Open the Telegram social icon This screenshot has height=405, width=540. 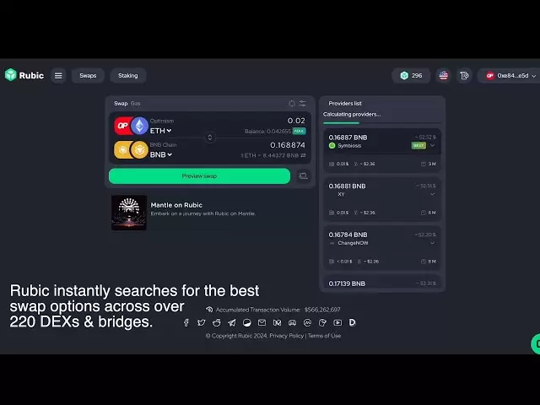pos(232,322)
